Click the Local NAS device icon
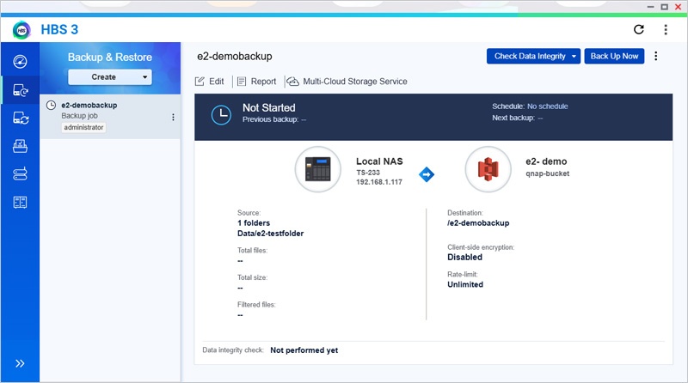The width and height of the screenshot is (688, 383). [x=317, y=169]
